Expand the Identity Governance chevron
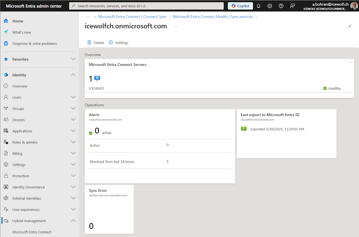This screenshot has width=359, height=237. point(73,187)
